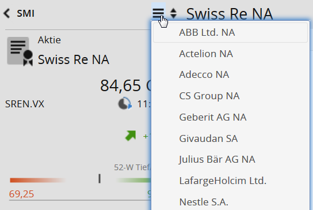Pick Geberit AG NA in list
Viewport: 313px width, 210px height.
coord(230,117)
